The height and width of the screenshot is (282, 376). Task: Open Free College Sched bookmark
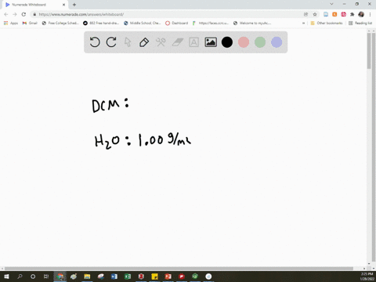tap(60, 23)
